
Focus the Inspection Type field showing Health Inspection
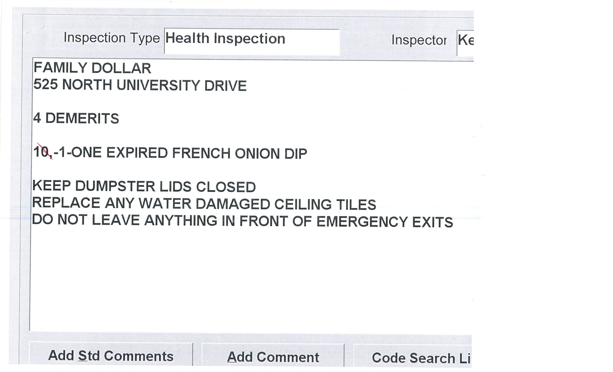pos(252,41)
